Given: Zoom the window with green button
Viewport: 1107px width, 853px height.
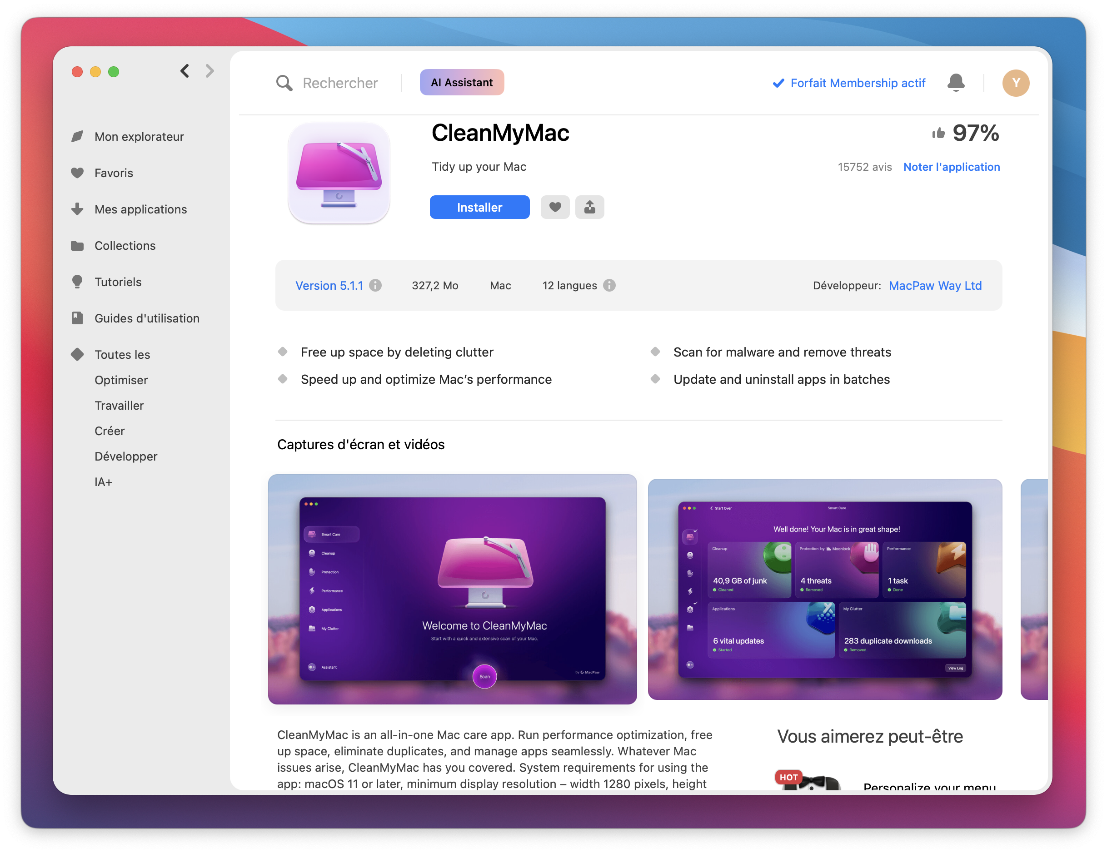Looking at the screenshot, I should (114, 71).
